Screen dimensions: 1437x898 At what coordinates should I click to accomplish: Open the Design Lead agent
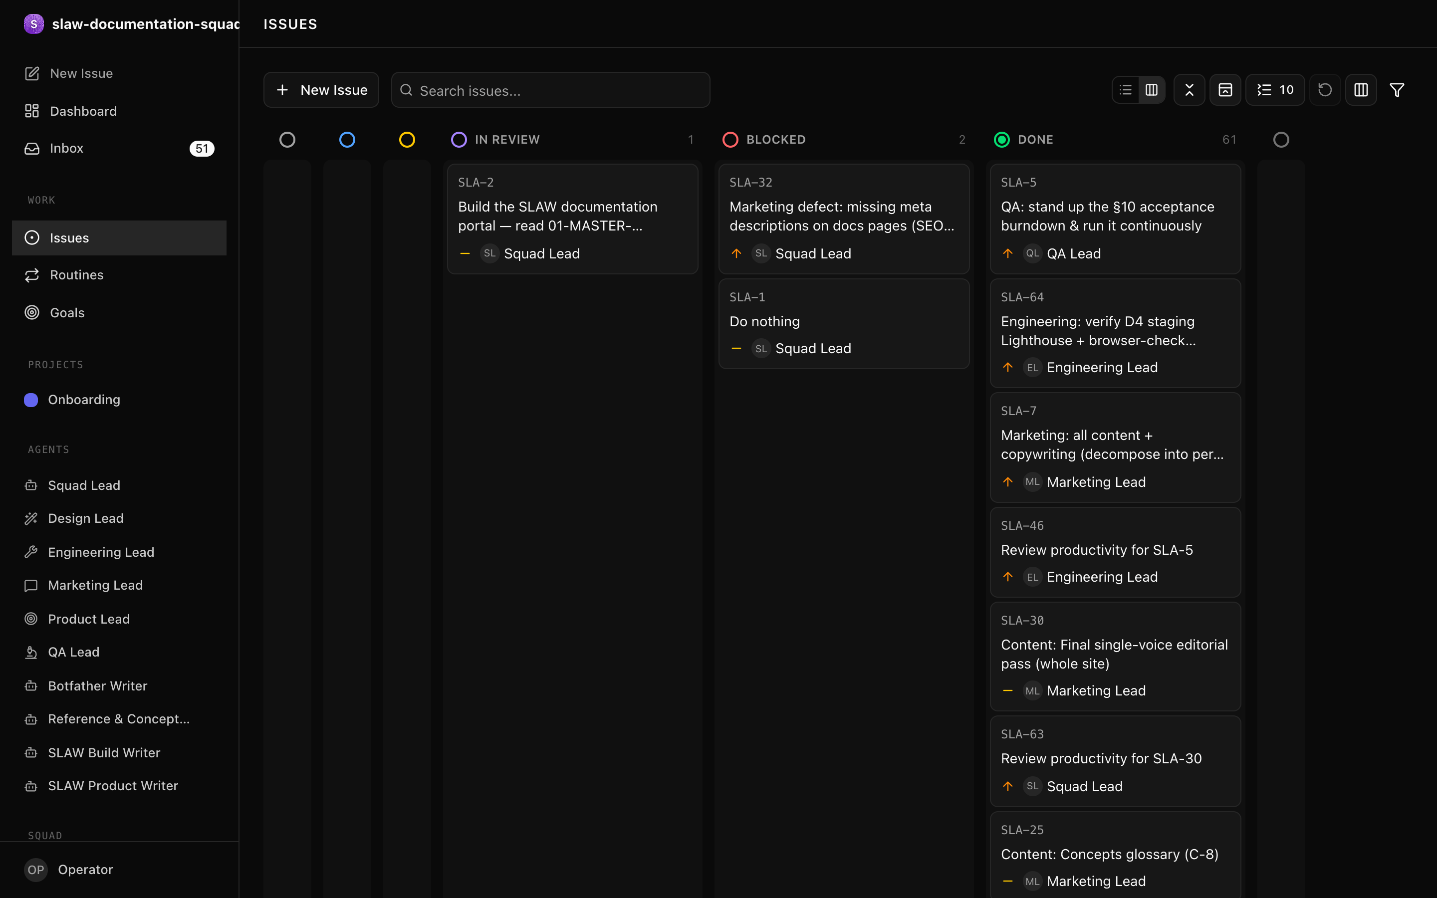(119, 518)
